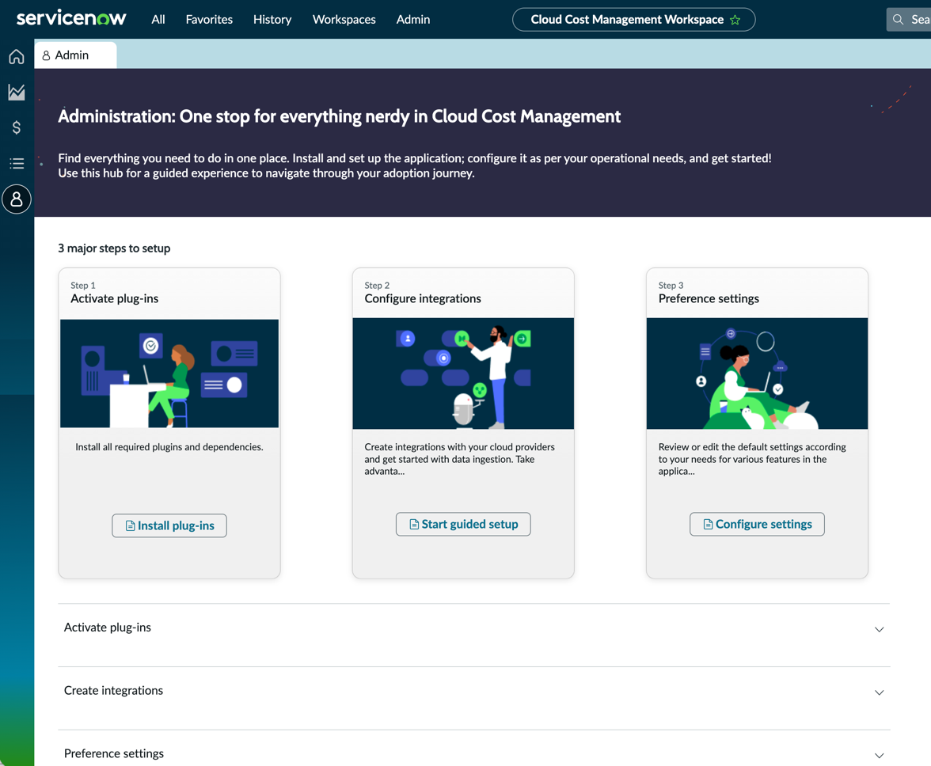Open the History menu

tap(272, 20)
